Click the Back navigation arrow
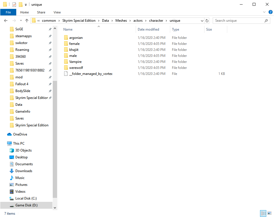This screenshot has height=217, width=274. [6, 21]
